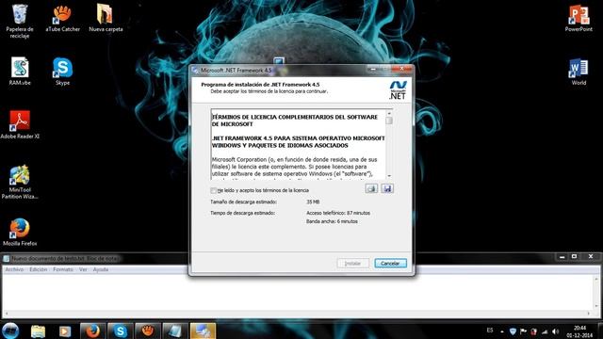Click the save license terms icon
This screenshot has width=603, height=339.
pyautogui.click(x=387, y=188)
